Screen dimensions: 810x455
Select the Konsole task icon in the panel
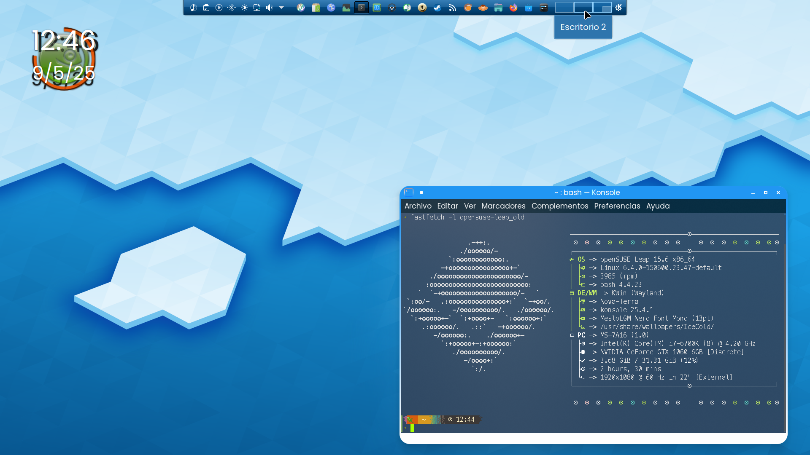pyautogui.click(x=362, y=8)
